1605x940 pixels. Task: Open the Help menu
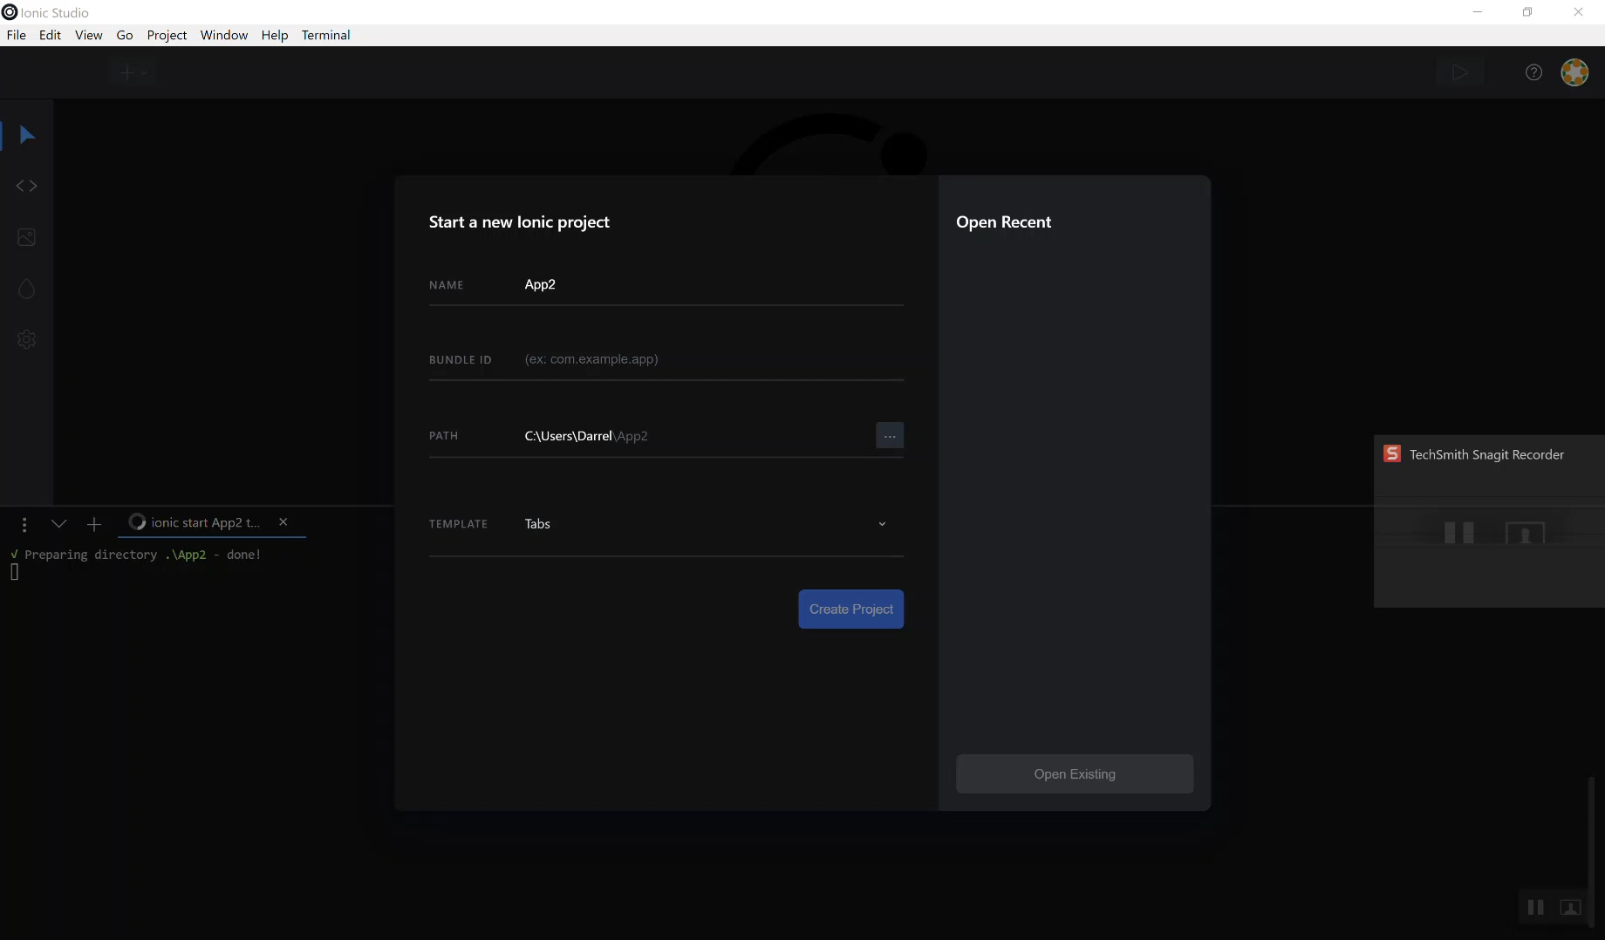click(x=275, y=35)
